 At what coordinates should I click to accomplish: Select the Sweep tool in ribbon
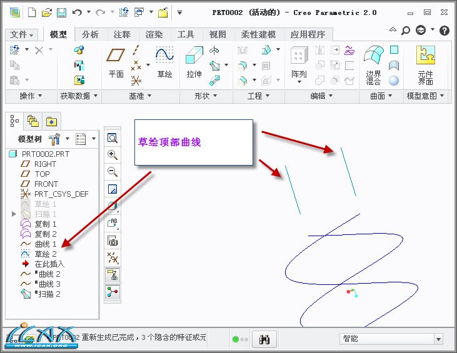tap(215, 66)
